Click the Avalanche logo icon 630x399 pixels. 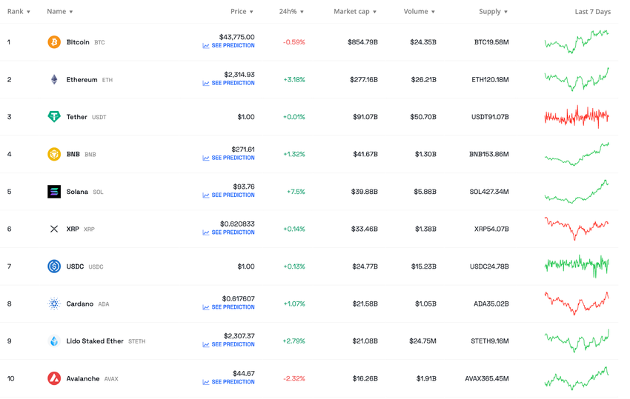(54, 378)
